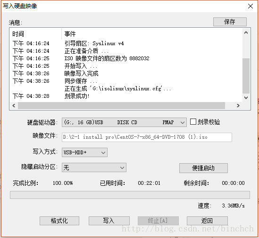This screenshot has width=259, height=238.
Task: Click the speed value 3.36MB/s
Action: coord(233,206)
